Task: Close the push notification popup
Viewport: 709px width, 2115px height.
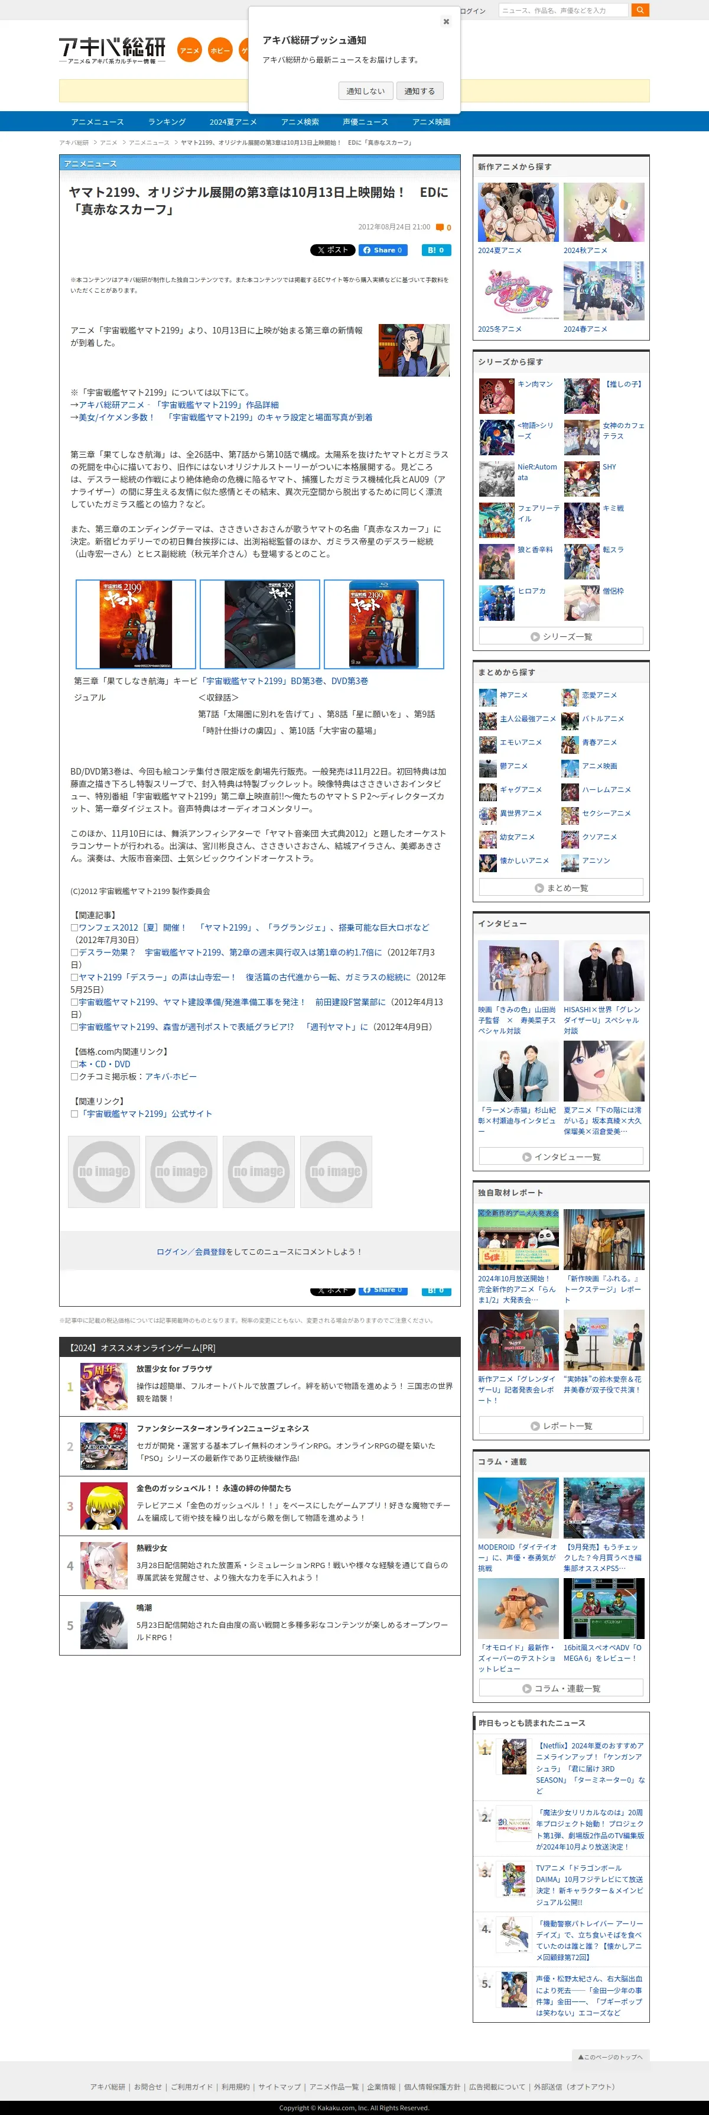Action: click(445, 21)
